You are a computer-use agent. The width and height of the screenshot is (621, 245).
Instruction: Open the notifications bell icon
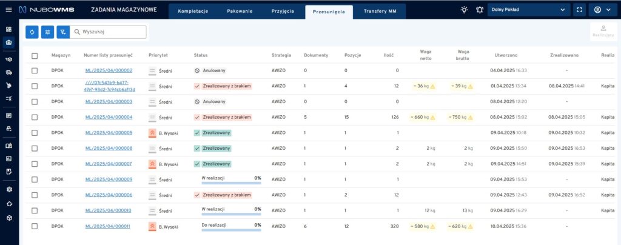point(480,10)
